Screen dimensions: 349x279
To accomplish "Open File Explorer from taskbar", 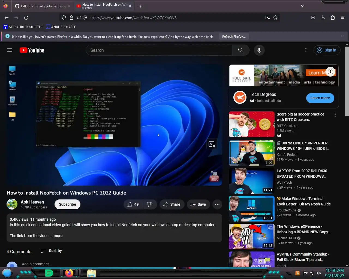I will click(91, 273).
